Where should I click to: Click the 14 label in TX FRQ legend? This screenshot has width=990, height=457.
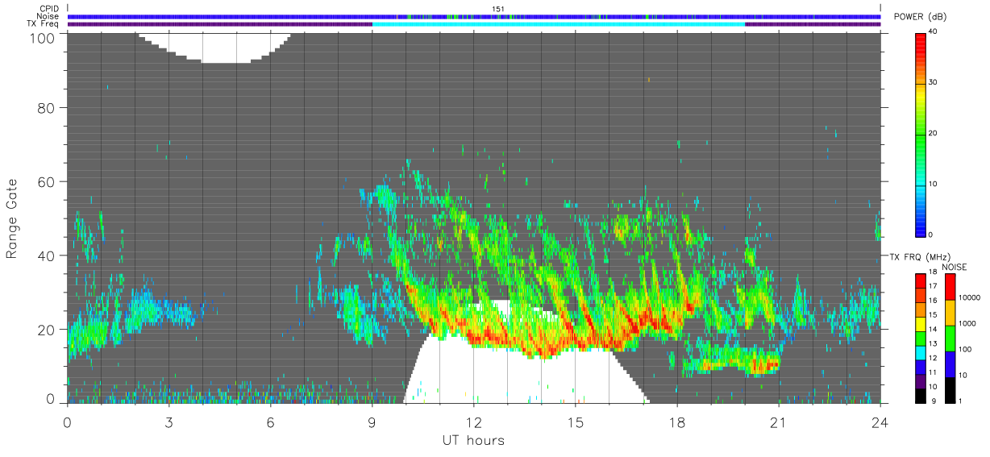coord(933,329)
